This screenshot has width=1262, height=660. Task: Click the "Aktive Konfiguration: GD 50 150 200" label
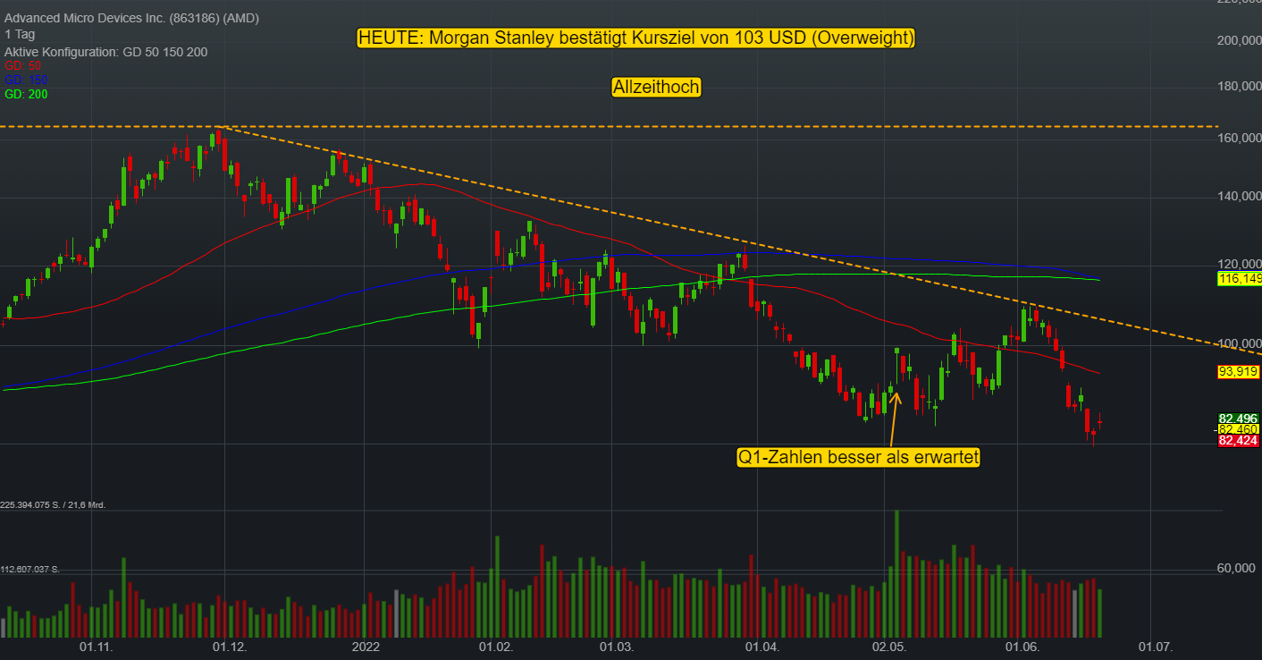pyautogui.click(x=106, y=52)
